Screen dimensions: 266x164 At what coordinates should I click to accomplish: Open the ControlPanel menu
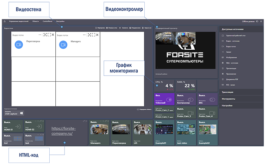pos(47,21)
